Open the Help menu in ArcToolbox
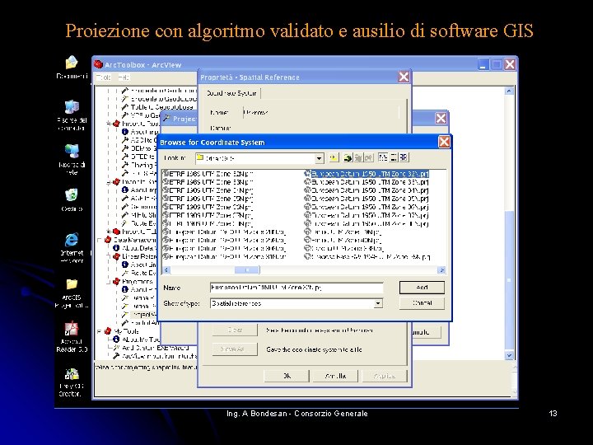This screenshot has width=593, height=445. pyautogui.click(x=124, y=77)
